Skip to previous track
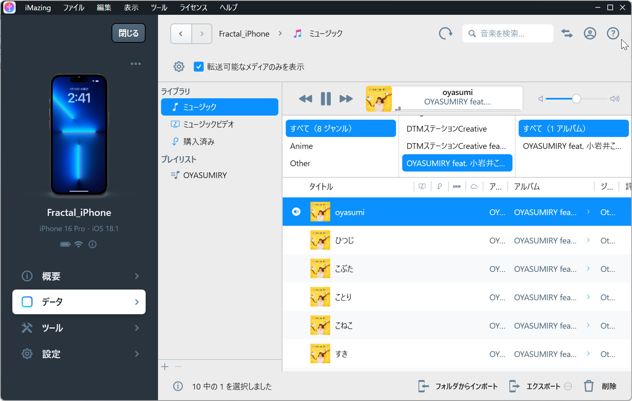 point(305,99)
